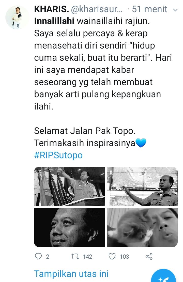Open tweet text starting Innalillahi
Viewport: 183px width, 282px height.
[x=103, y=64]
